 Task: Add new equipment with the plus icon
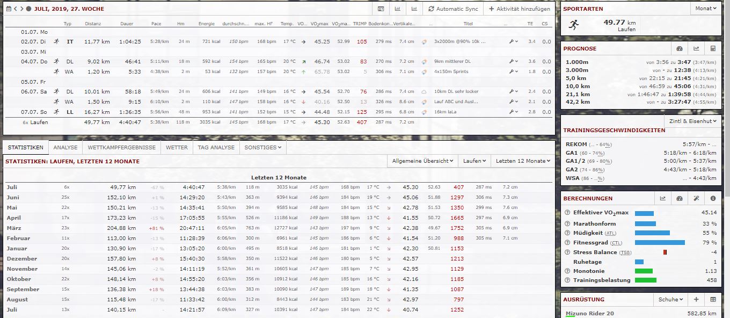(696, 299)
